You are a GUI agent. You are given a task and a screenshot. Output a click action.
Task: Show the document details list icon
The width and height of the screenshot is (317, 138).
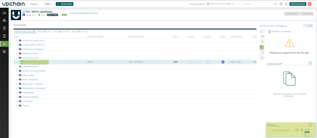point(262,31)
